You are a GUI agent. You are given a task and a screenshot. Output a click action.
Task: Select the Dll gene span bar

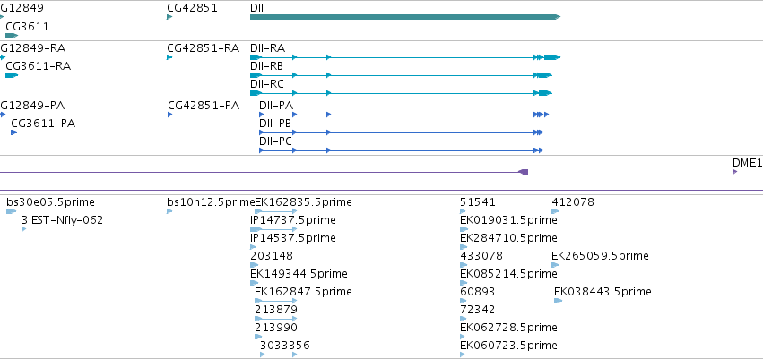tap(405, 17)
